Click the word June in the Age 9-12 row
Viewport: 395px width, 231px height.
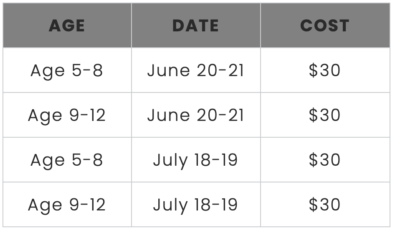click(x=169, y=115)
